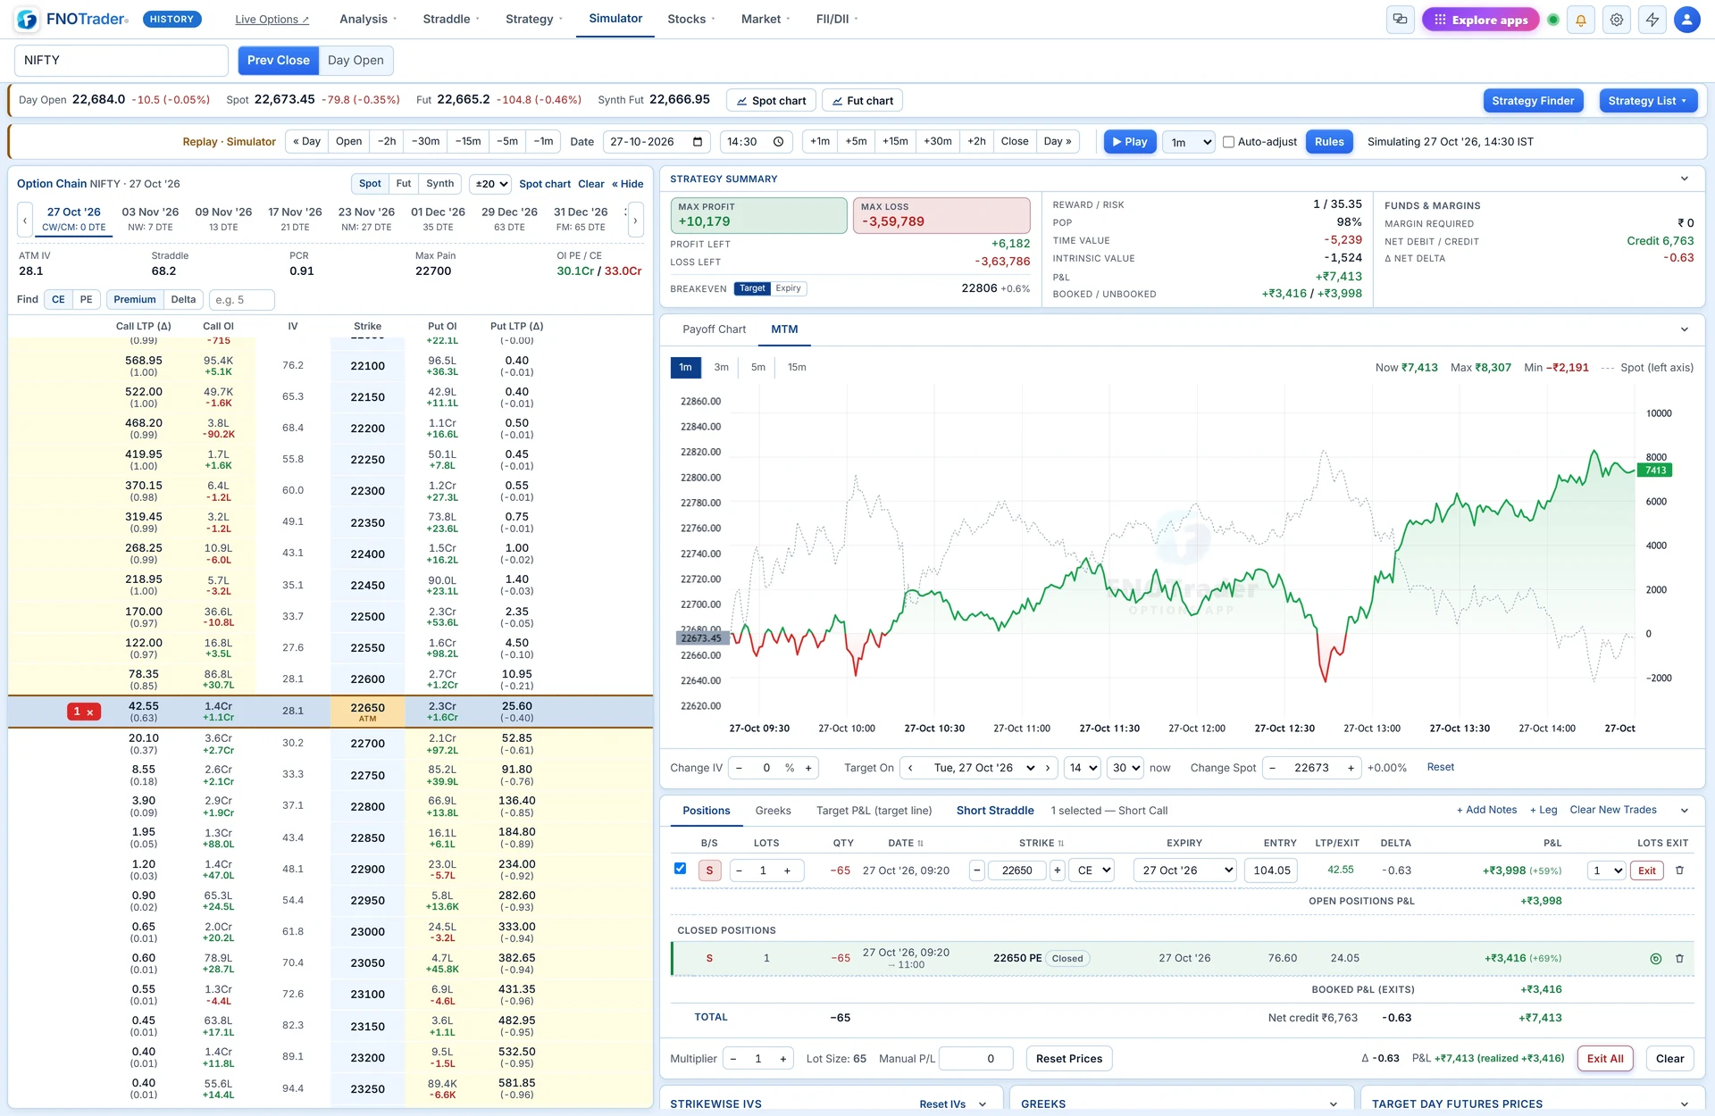Select the PE find filter

(86, 300)
